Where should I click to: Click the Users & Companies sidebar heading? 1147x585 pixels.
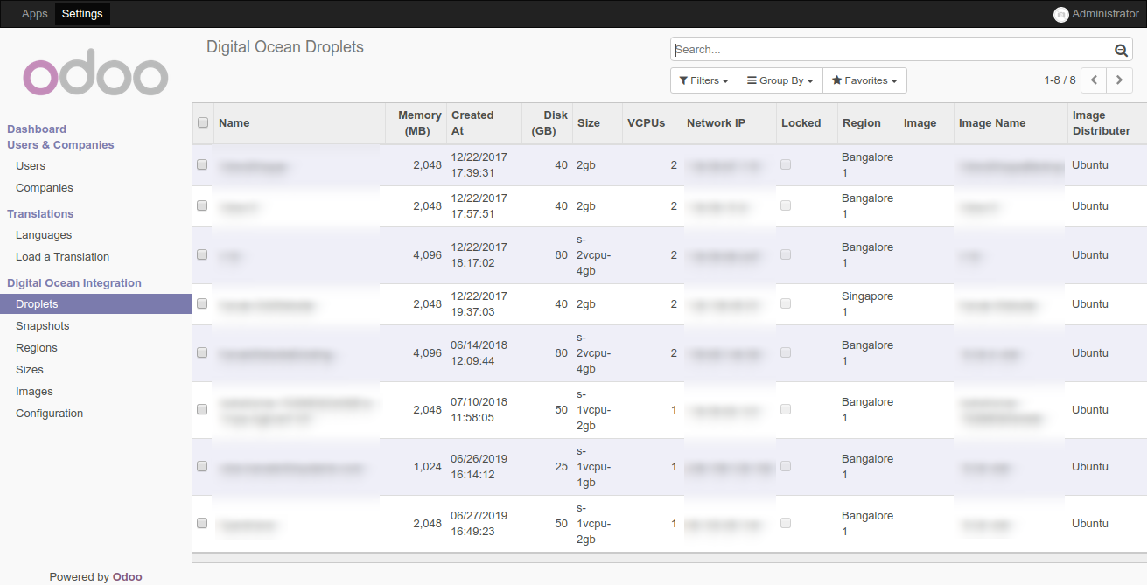point(60,145)
